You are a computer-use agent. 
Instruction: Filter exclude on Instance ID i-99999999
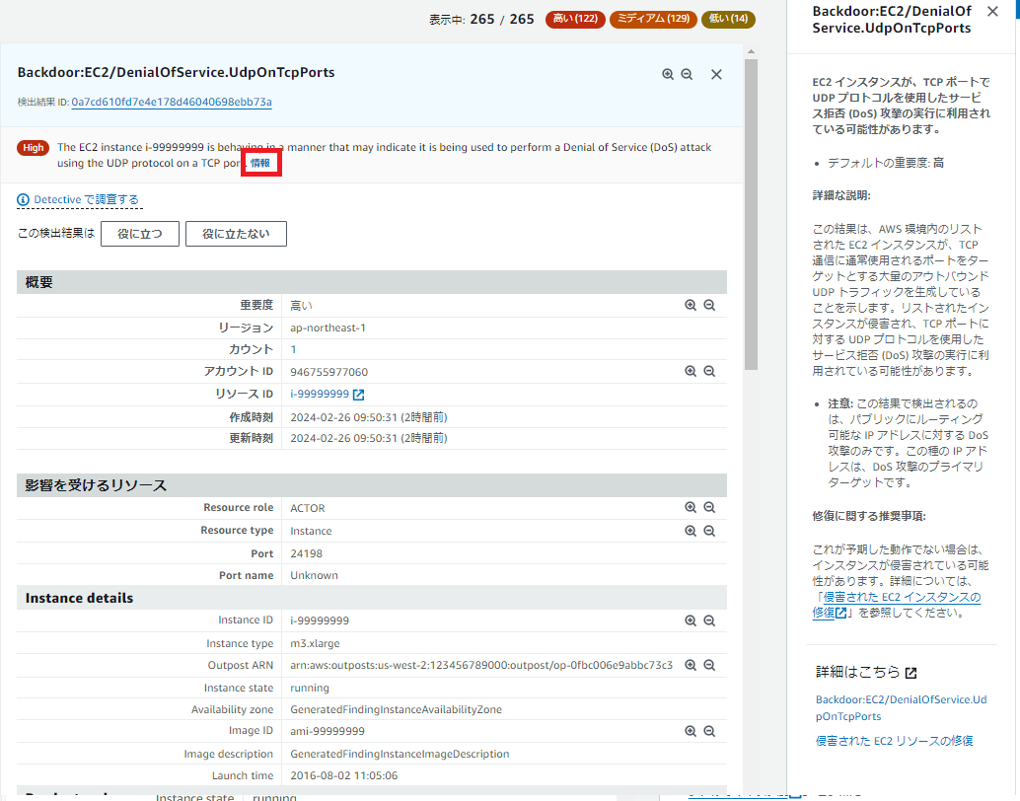point(709,620)
